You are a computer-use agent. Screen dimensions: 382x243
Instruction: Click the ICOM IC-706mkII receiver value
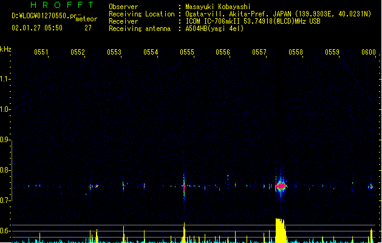click(253, 21)
